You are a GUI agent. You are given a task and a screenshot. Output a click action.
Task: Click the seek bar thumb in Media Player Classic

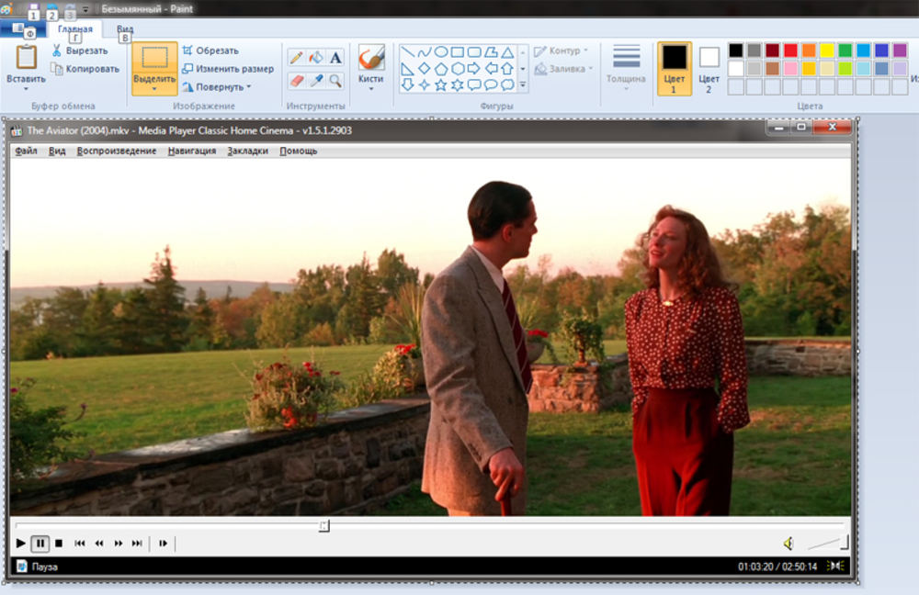324,526
